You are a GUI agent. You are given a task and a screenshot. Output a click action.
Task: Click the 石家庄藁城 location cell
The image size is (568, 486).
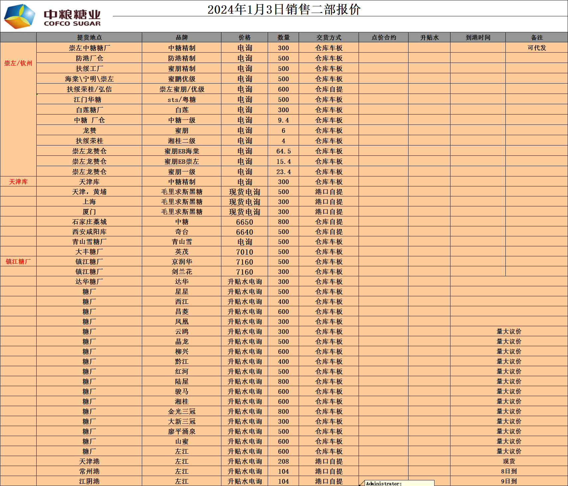coord(89,222)
